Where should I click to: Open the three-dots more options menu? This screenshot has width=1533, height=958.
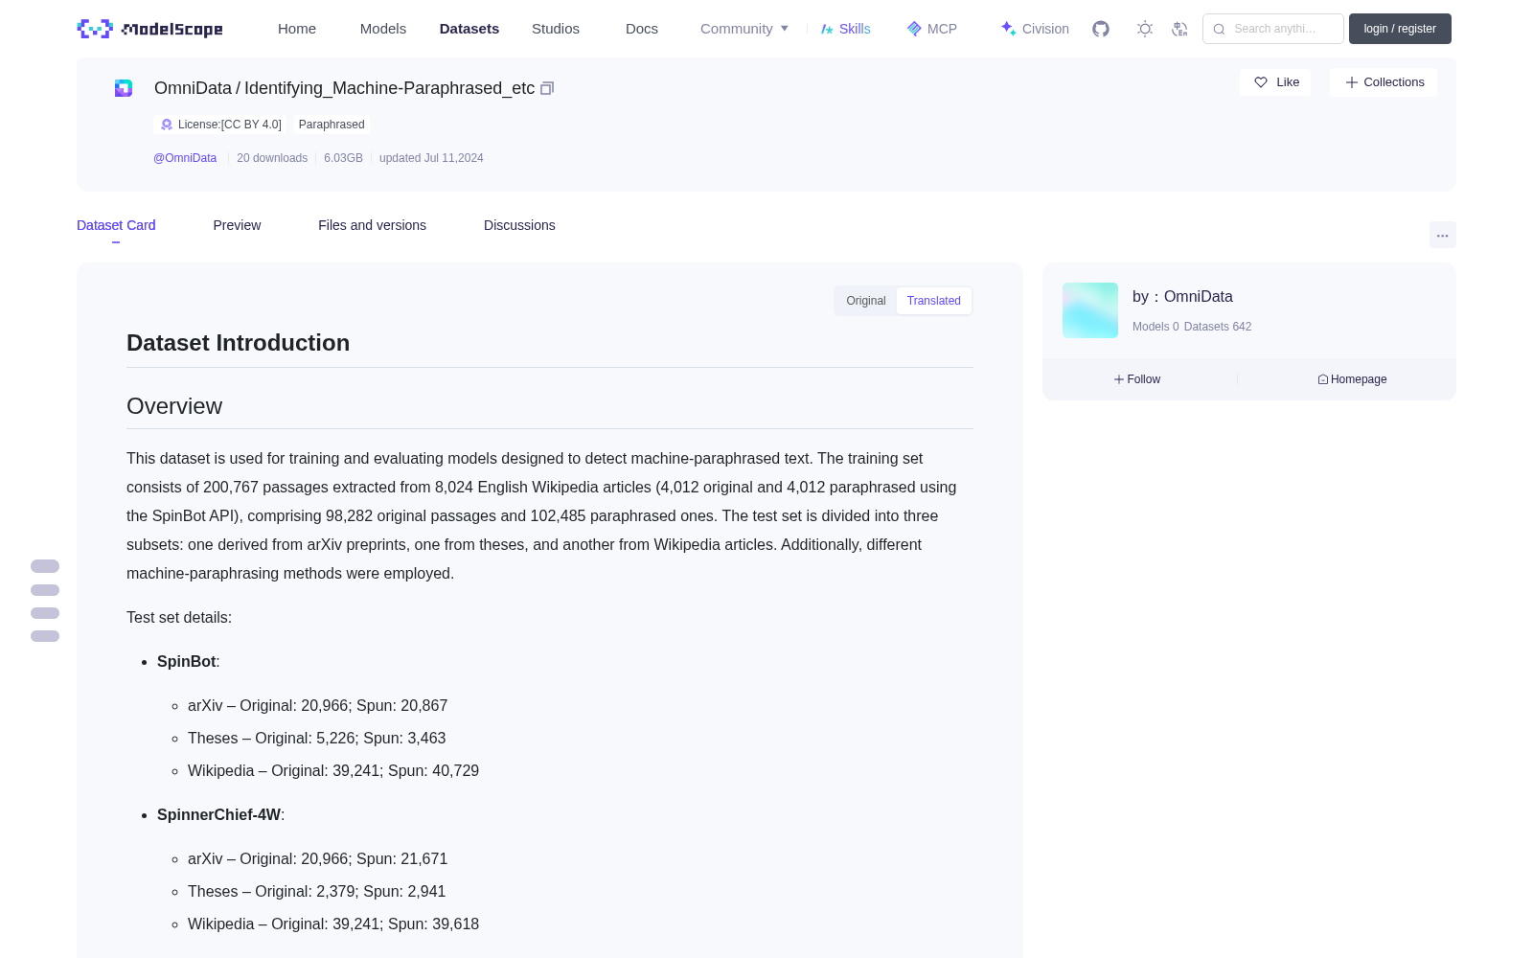[x=1443, y=235]
